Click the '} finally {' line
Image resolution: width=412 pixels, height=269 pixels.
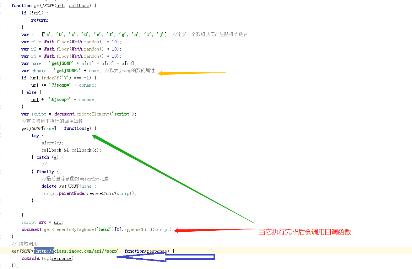(x=45, y=172)
